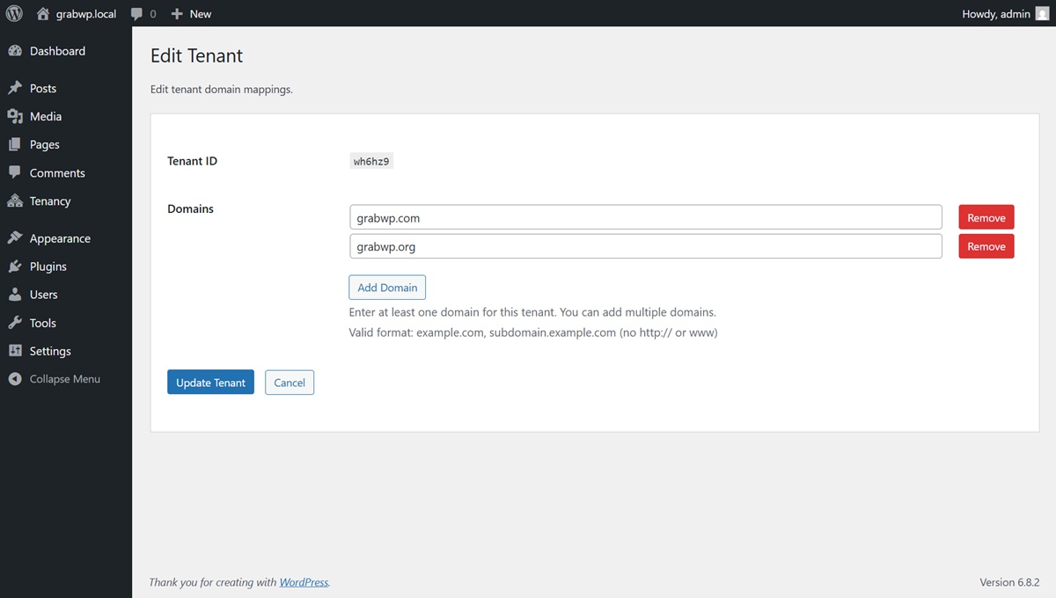Click the Domains field label
Viewport: 1056px width, 598px height.
click(x=191, y=209)
